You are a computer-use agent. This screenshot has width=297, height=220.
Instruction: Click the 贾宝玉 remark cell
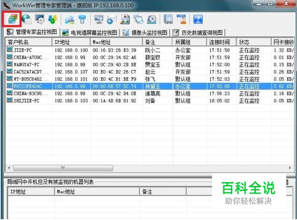[x=152, y=65]
